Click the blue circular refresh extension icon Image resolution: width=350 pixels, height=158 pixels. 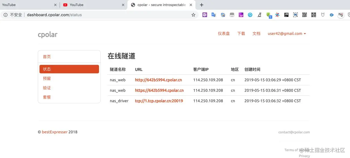pos(250,15)
